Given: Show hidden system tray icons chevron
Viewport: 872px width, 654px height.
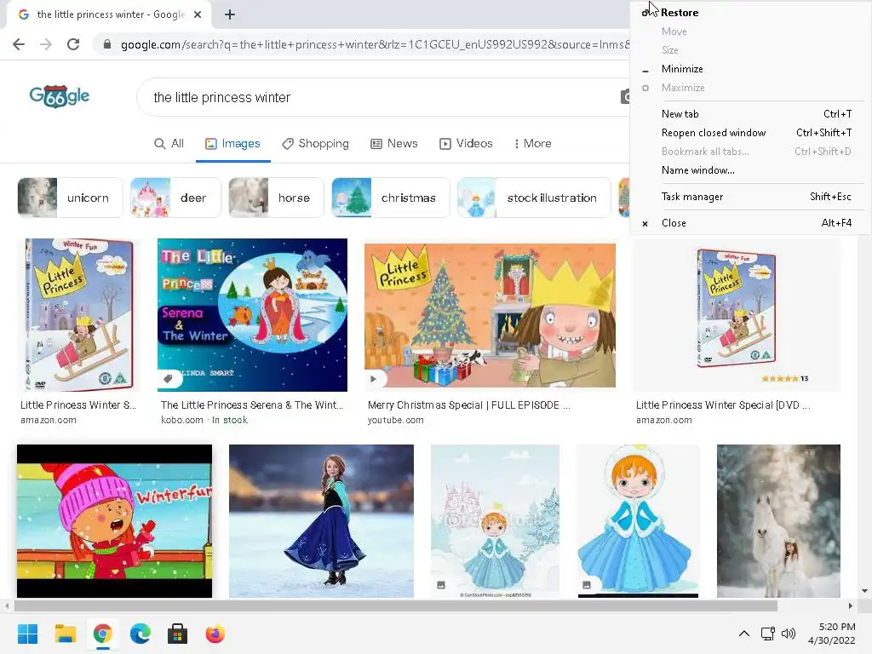Looking at the screenshot, I should (744, 634).
